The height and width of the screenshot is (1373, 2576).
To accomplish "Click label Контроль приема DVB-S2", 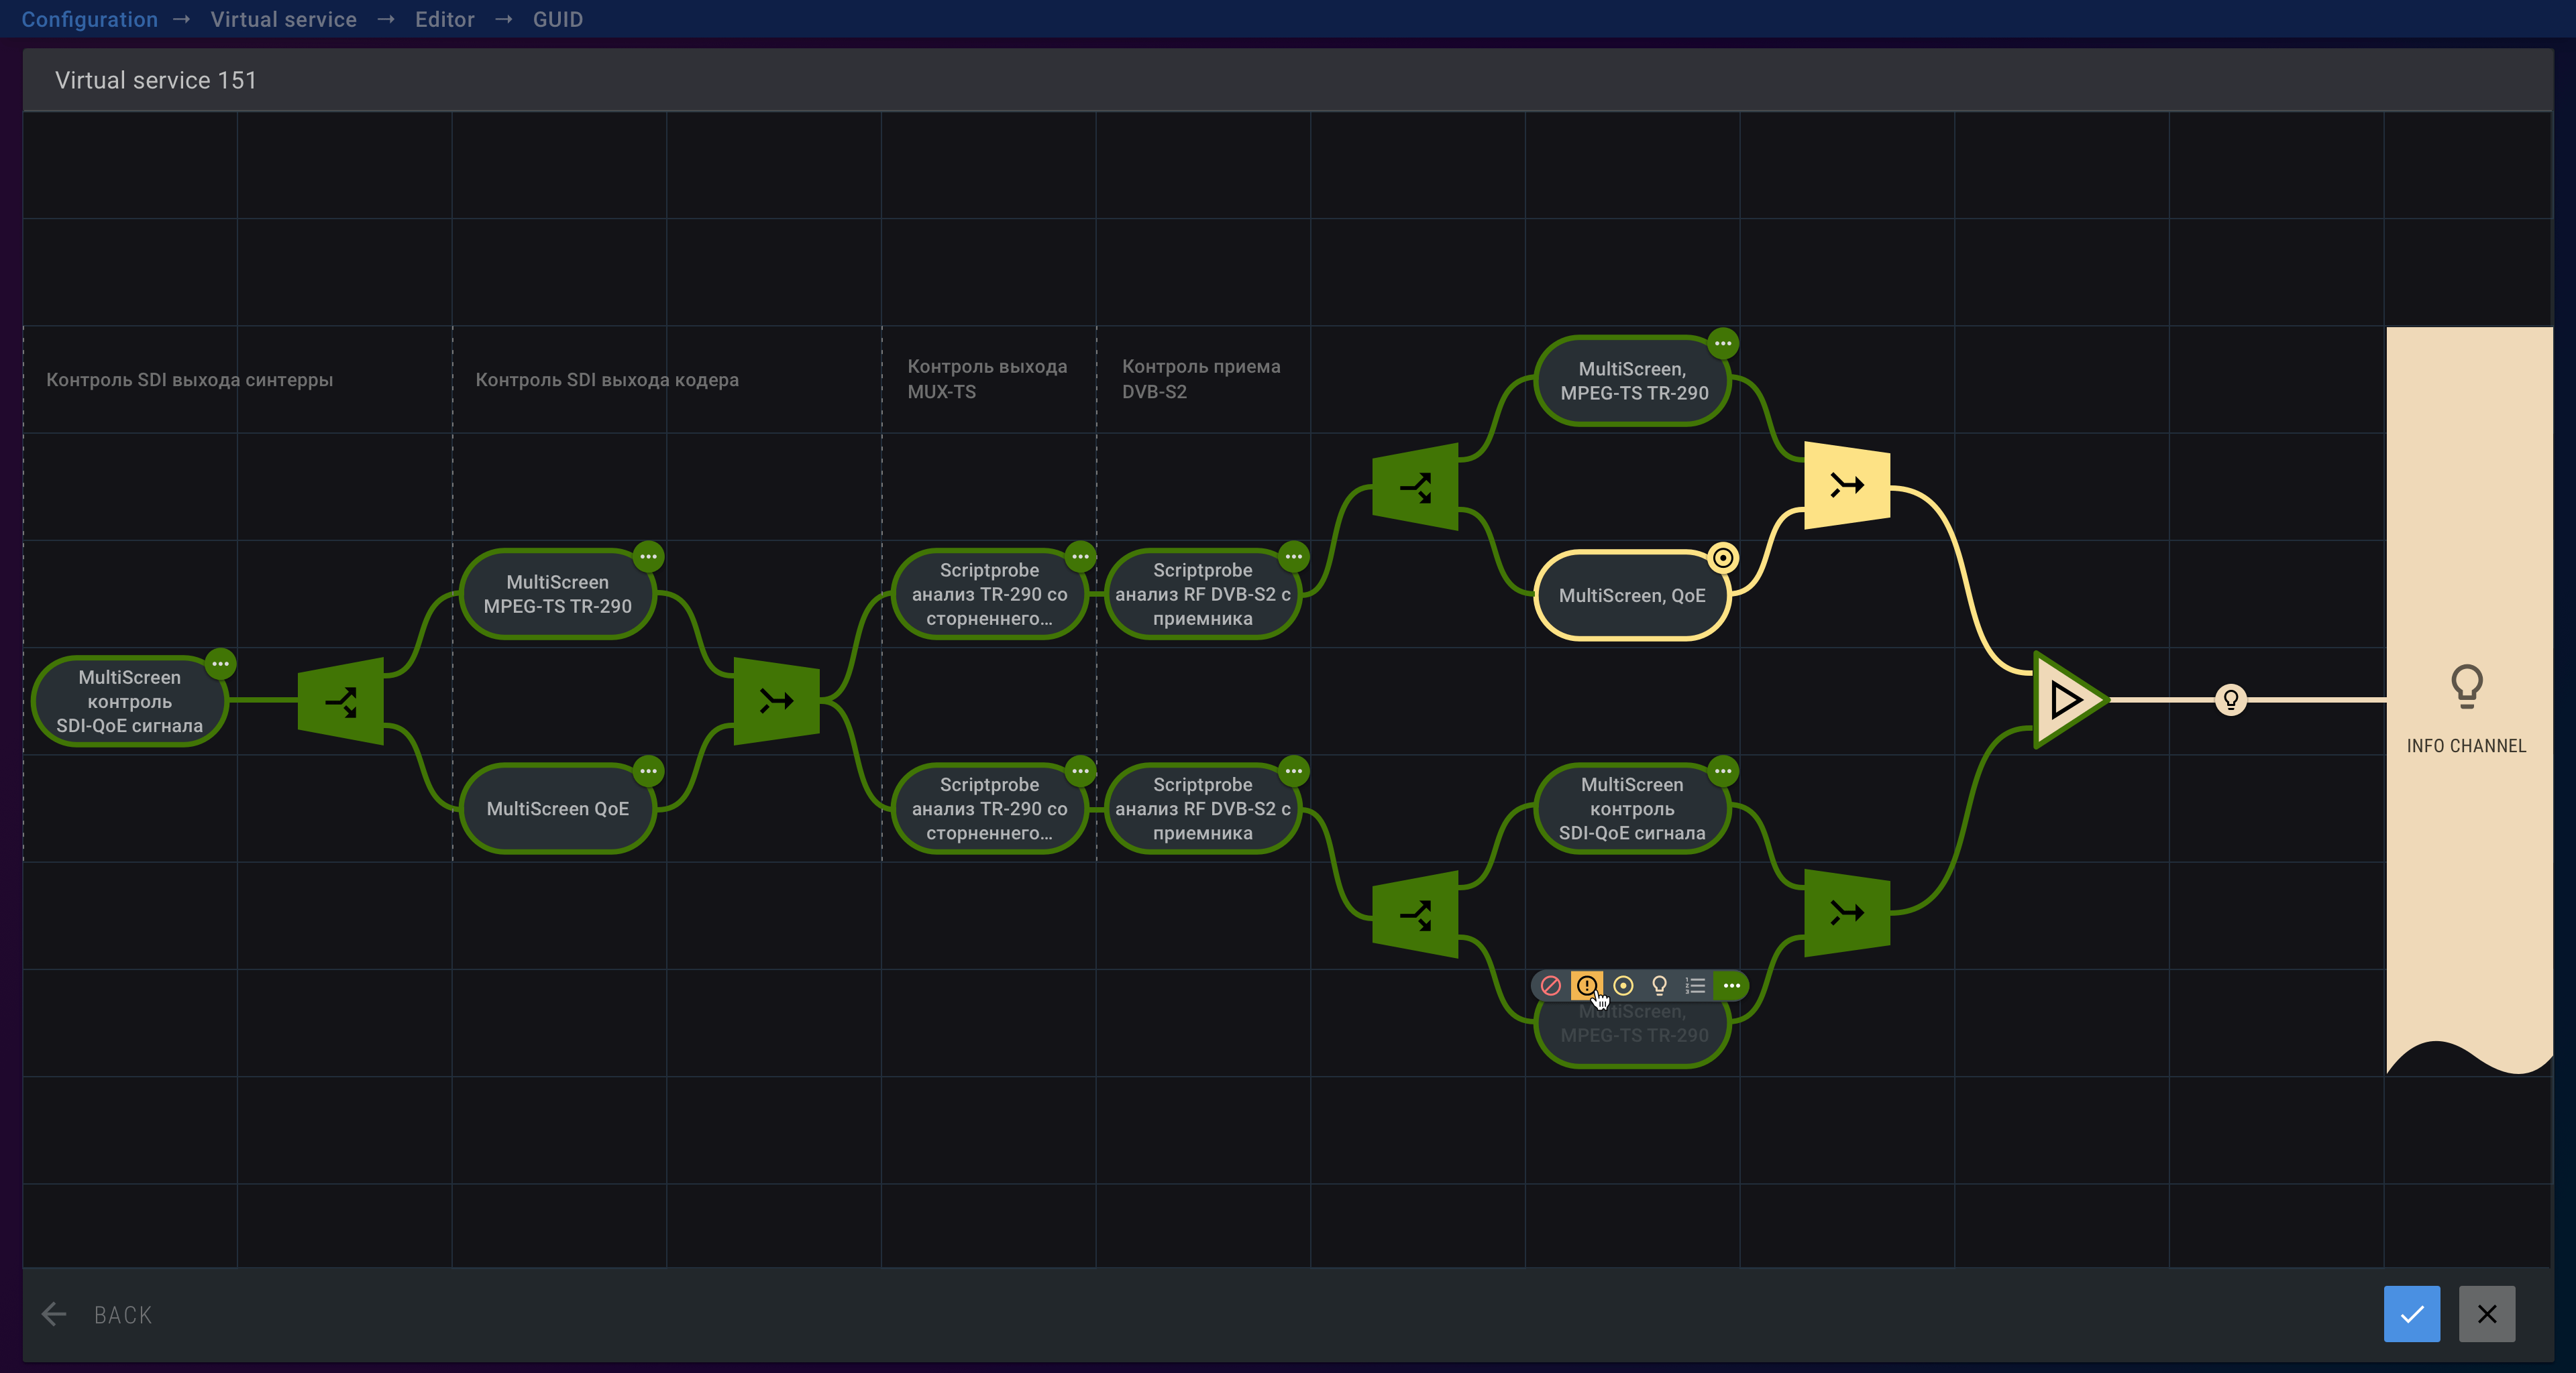I will click(x=1201, y=379).
